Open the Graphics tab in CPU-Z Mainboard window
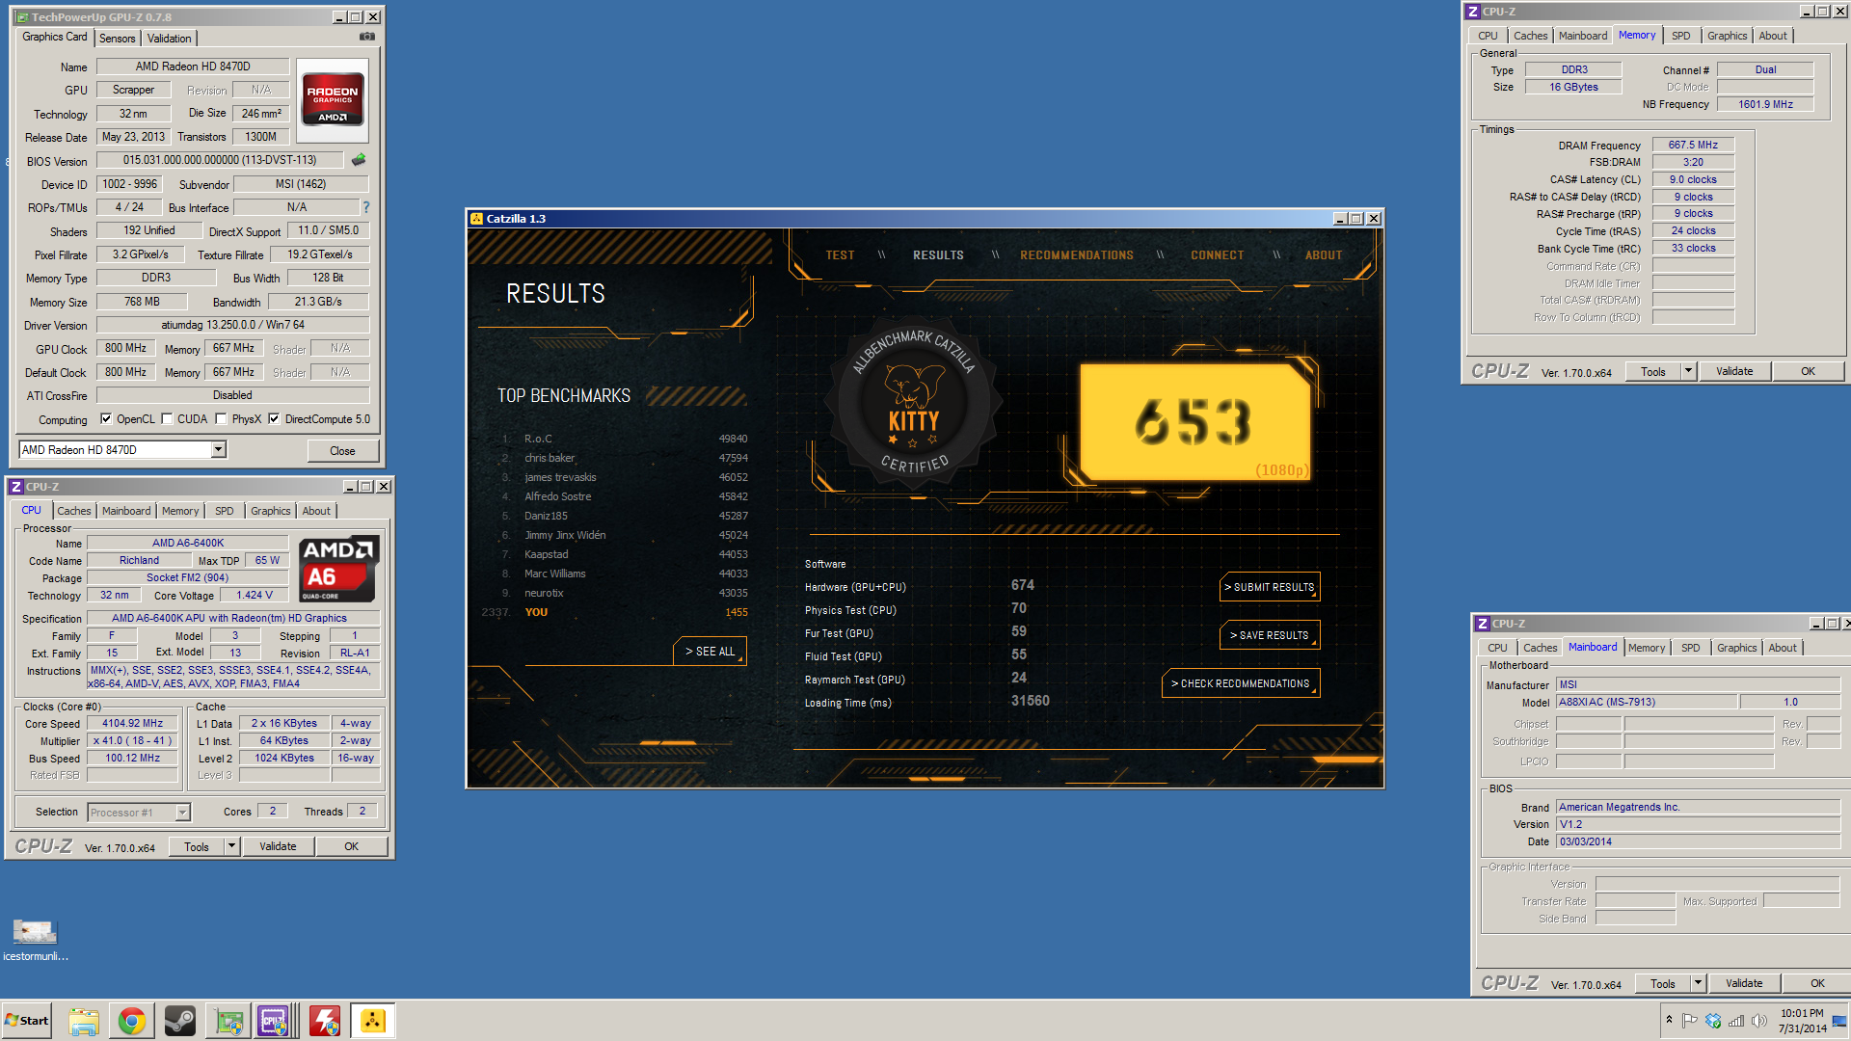The width and height of the screenshot is (1851, 1041). coord(1736,648)
